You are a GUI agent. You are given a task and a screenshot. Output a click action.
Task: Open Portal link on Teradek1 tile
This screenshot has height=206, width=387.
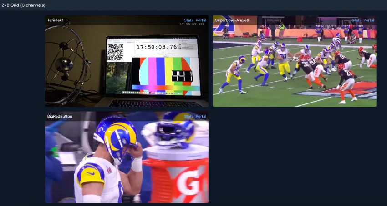pos(201,20)
